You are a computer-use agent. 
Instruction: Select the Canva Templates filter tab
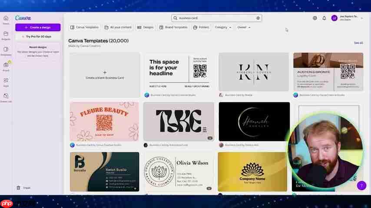[x=84, y=27]
